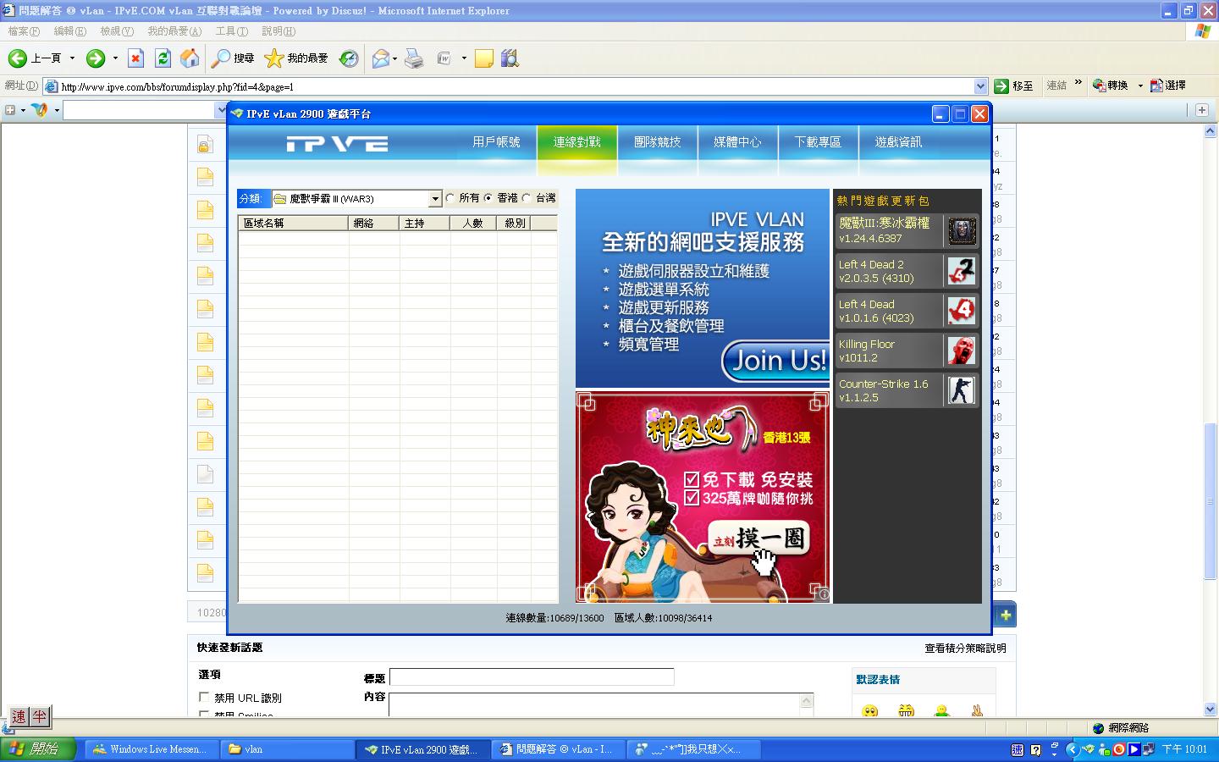The height and width of the screenshot is (762, 1219).
Task: Click the Counter-Strike 1.6 update icon
Action: point(962,390)
